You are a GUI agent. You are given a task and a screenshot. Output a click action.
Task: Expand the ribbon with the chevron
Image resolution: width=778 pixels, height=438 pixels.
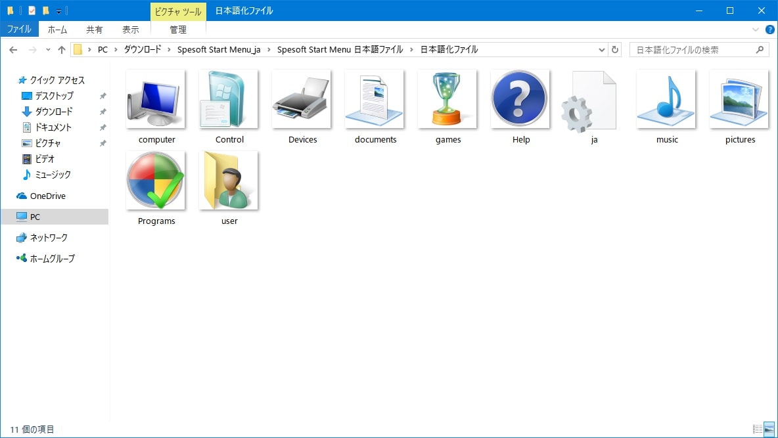pyautogui.click(x=756, y=30)
